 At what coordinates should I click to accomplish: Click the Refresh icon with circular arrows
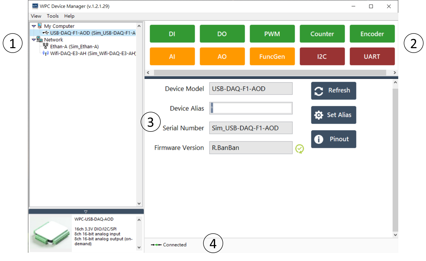(319, 91)
